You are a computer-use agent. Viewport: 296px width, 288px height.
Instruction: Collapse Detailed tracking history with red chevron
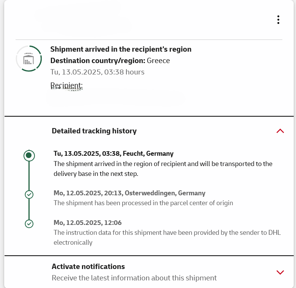(280, 131)
